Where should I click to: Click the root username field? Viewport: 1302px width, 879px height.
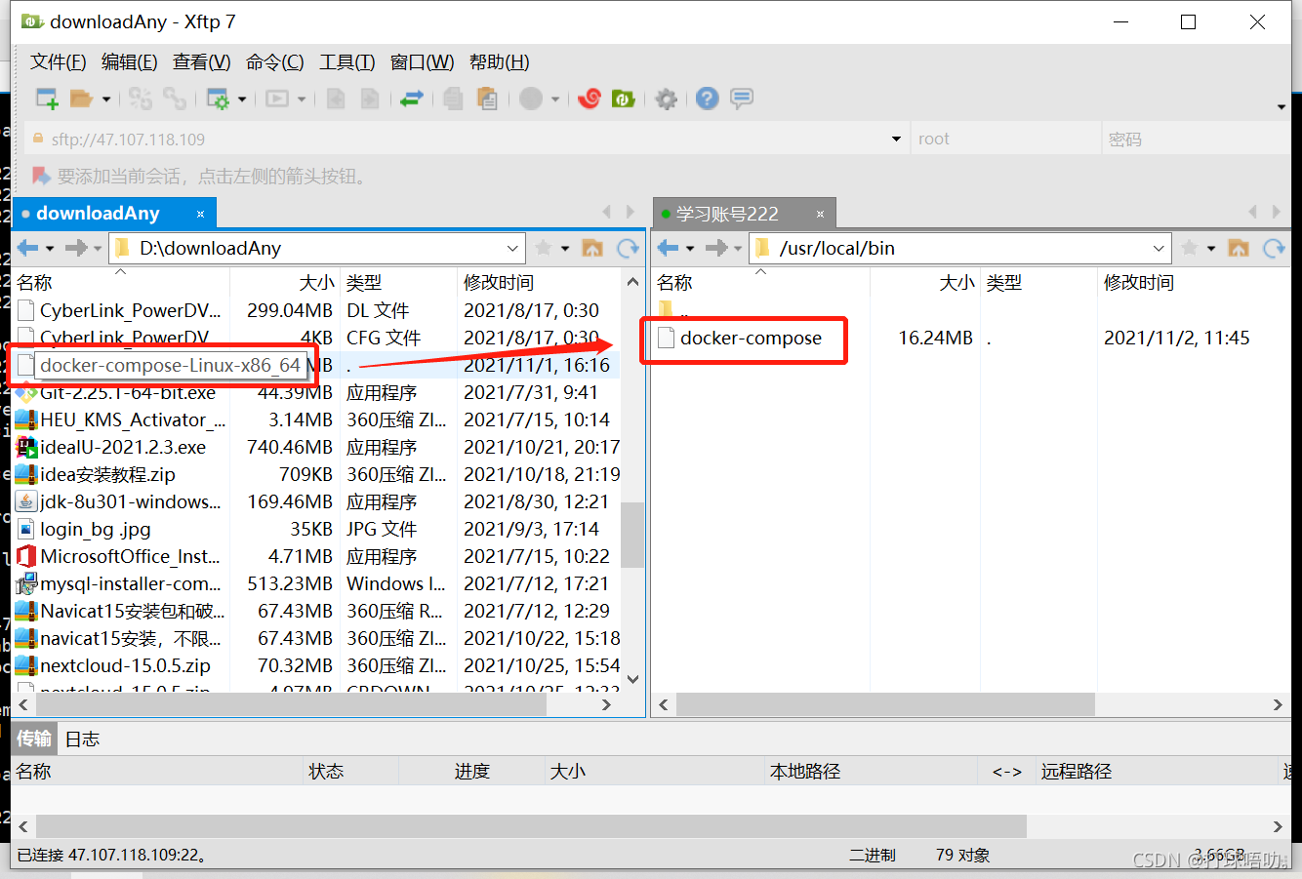[x=1005, y=140]
